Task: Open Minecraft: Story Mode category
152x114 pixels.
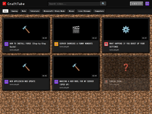Action: (x=54, y=11)
